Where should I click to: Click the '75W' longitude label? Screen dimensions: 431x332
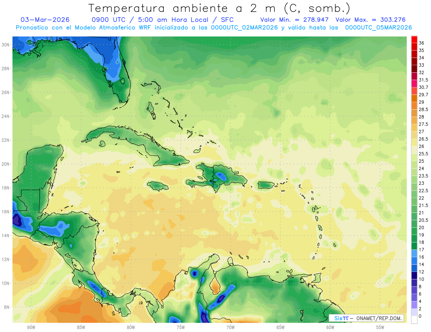[181, 327]
